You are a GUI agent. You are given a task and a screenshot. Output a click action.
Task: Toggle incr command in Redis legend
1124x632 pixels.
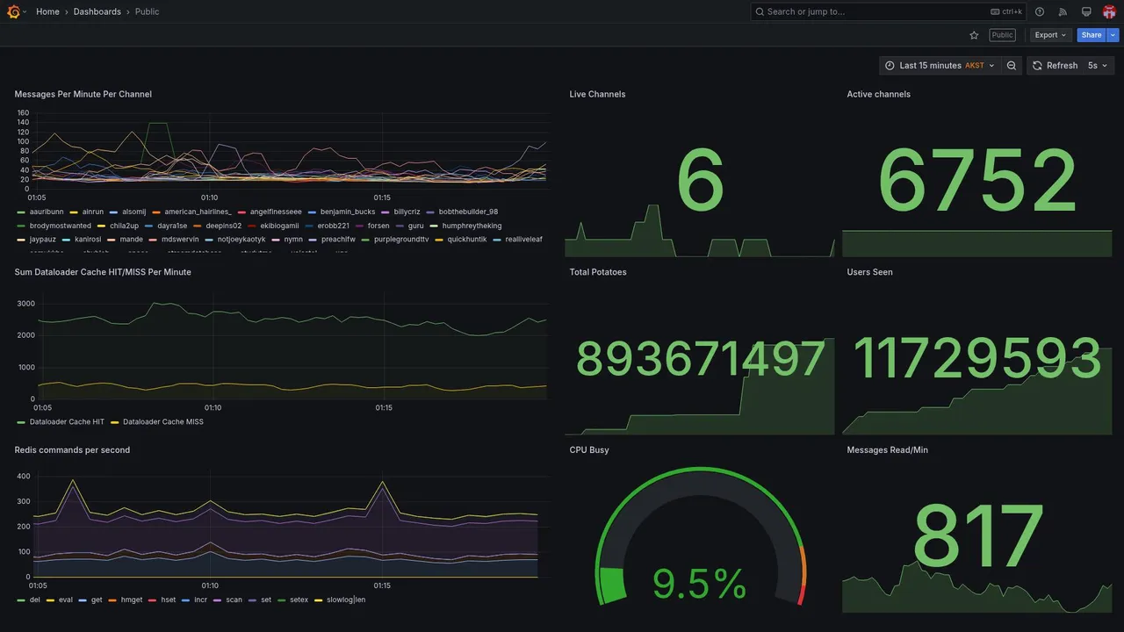tap(201, 600)
